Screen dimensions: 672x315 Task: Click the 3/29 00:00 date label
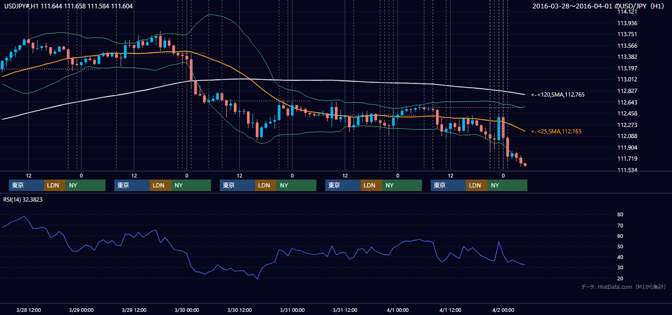(81, 310)
